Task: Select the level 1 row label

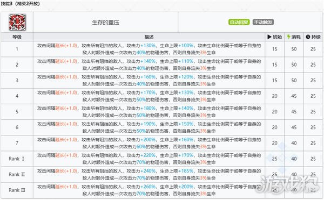Action: pyautogui.click(x=17, y=49)
